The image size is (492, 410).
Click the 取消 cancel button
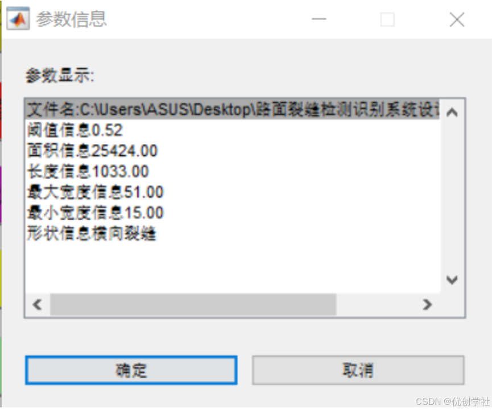coord(358,370)
